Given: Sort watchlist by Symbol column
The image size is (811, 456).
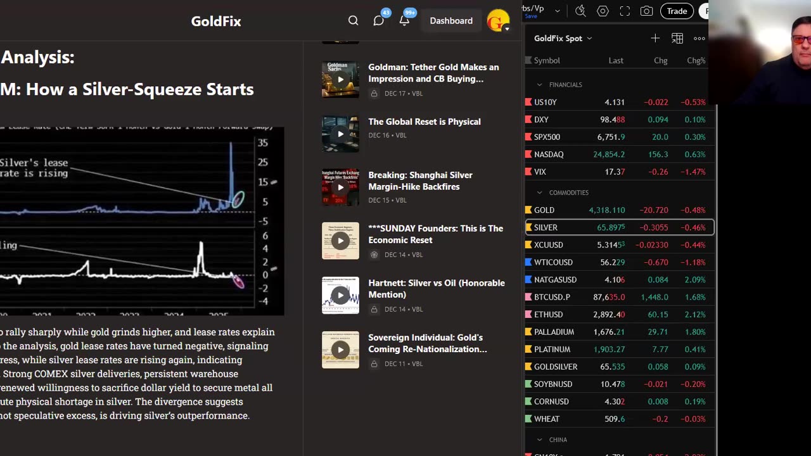Looking at the screenshot, I should (x=547, y=60).
